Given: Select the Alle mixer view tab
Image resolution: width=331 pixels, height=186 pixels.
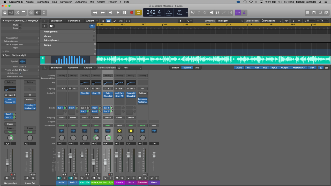Looking at the screenshot, I should click(x=197, y=68).
